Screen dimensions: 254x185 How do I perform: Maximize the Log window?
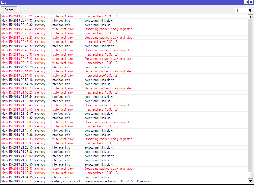tap(246, 2)
